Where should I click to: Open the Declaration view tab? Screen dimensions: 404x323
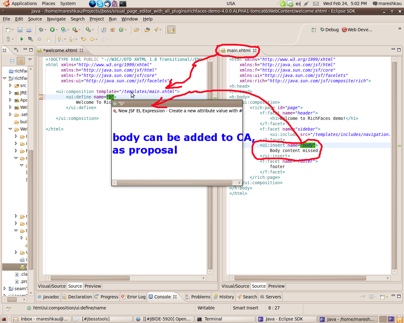[x=77, y=297]
